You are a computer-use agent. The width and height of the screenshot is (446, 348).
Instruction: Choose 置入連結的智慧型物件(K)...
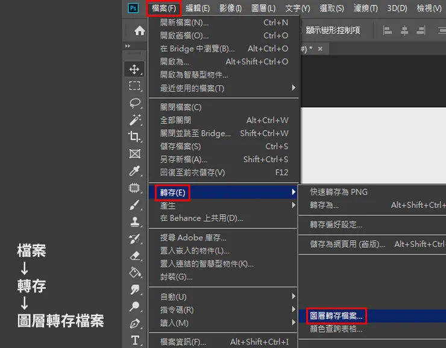[223, 264]
